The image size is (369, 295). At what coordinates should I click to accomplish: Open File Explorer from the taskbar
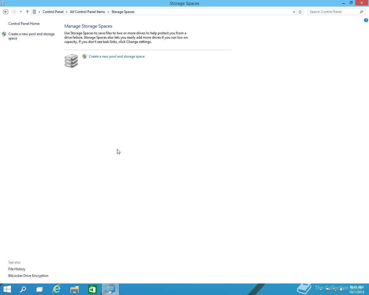[75, 289]
